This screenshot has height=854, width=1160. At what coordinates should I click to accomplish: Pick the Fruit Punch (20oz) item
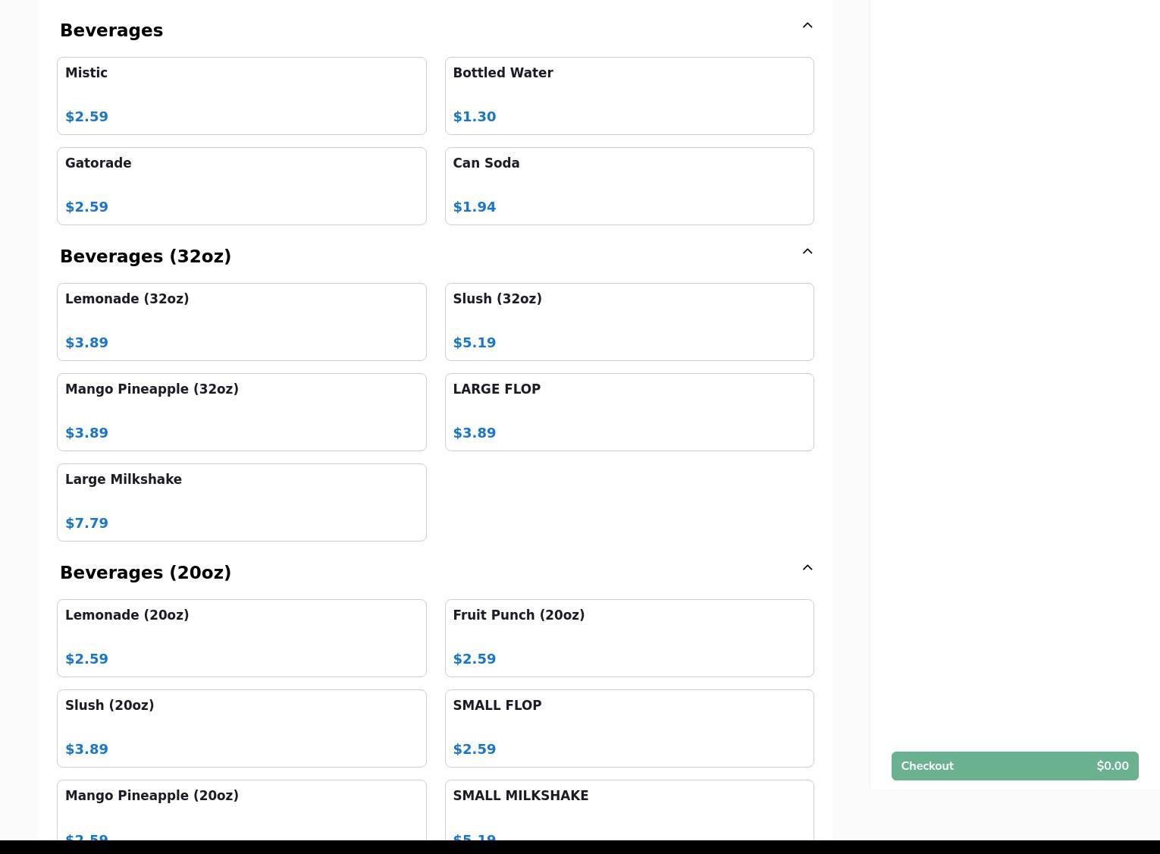[x=629, y=638]
